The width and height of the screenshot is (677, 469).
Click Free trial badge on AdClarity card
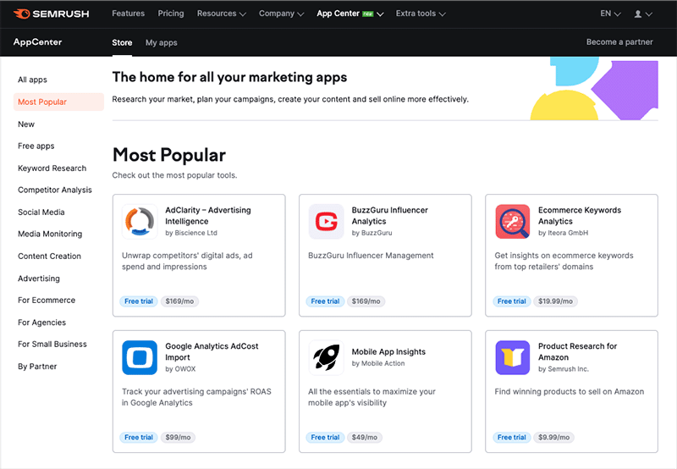click(139, 301)
